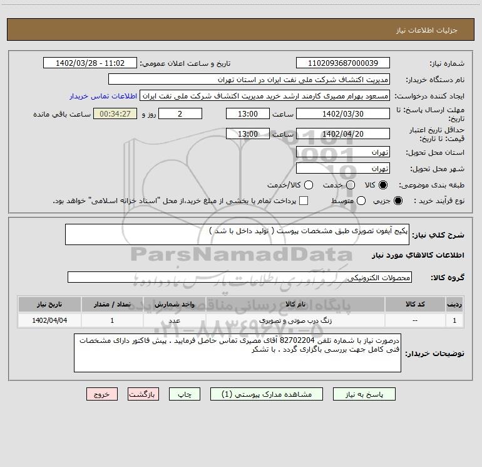Viewport: 482px width, 467px height.
Task: Click the استان محل تحویل field
Action: (x=343, y=152)
